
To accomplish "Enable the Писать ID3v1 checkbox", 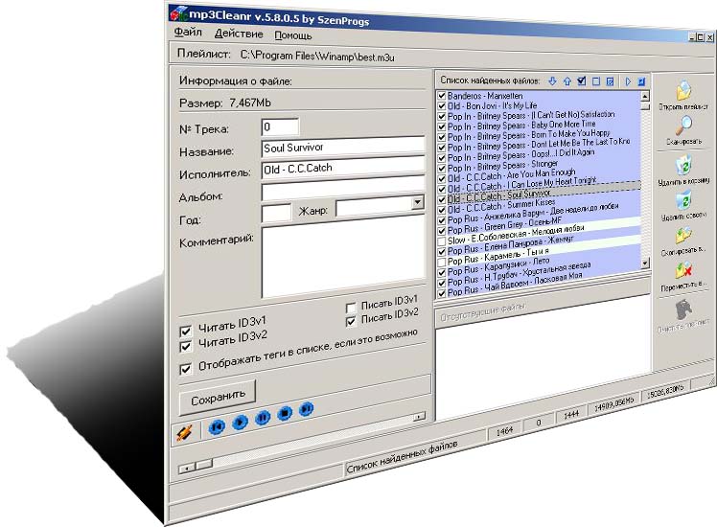I will [x=351, y=308].
